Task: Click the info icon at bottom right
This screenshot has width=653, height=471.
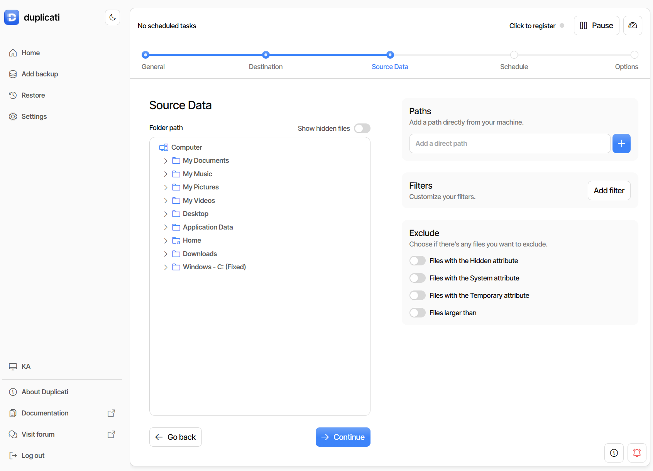Action: coord(614,452)
